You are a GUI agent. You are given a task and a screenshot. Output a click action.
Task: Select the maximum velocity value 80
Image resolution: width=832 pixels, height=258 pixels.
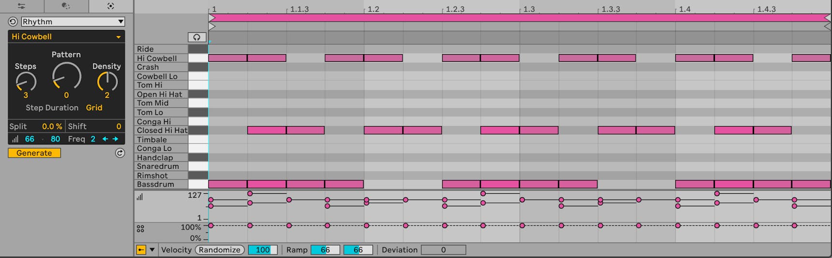tap(55, 139)
